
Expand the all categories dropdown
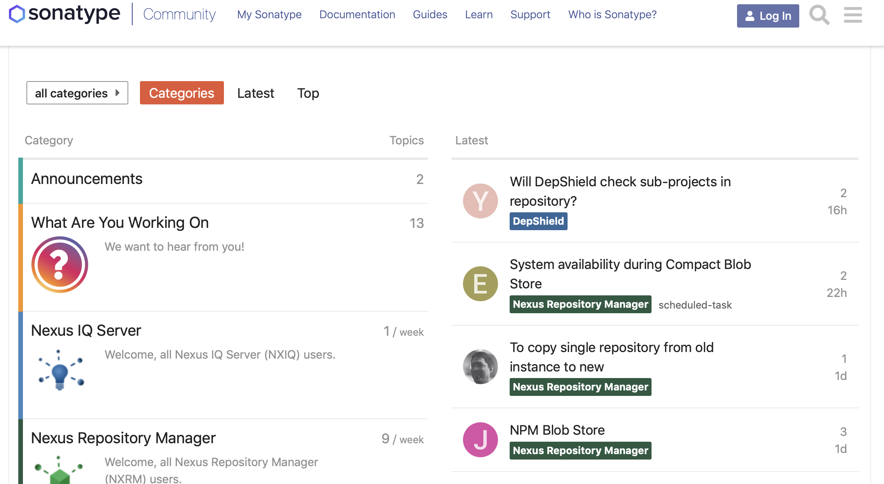[78, 93]
